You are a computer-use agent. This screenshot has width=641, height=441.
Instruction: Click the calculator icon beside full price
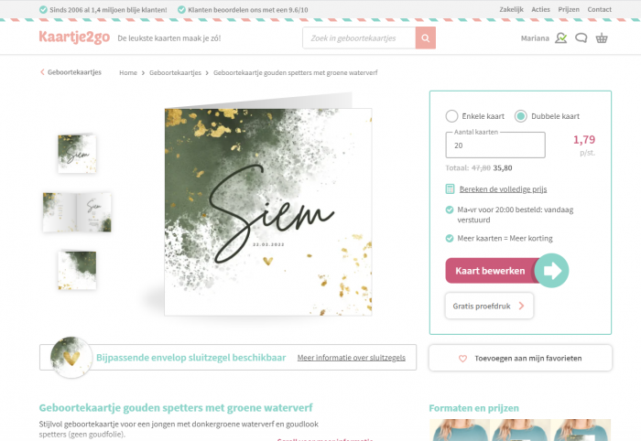coord(450,189)
